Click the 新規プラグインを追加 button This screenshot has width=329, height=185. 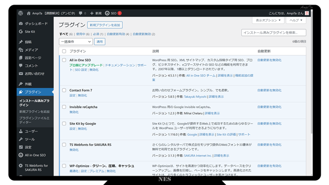(105, 25)
